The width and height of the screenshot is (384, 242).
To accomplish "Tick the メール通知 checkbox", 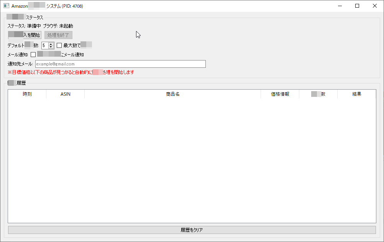I will click(x=33, y=54).
